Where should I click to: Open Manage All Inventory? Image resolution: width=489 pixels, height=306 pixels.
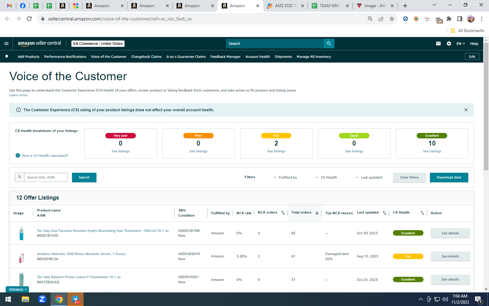314,57
